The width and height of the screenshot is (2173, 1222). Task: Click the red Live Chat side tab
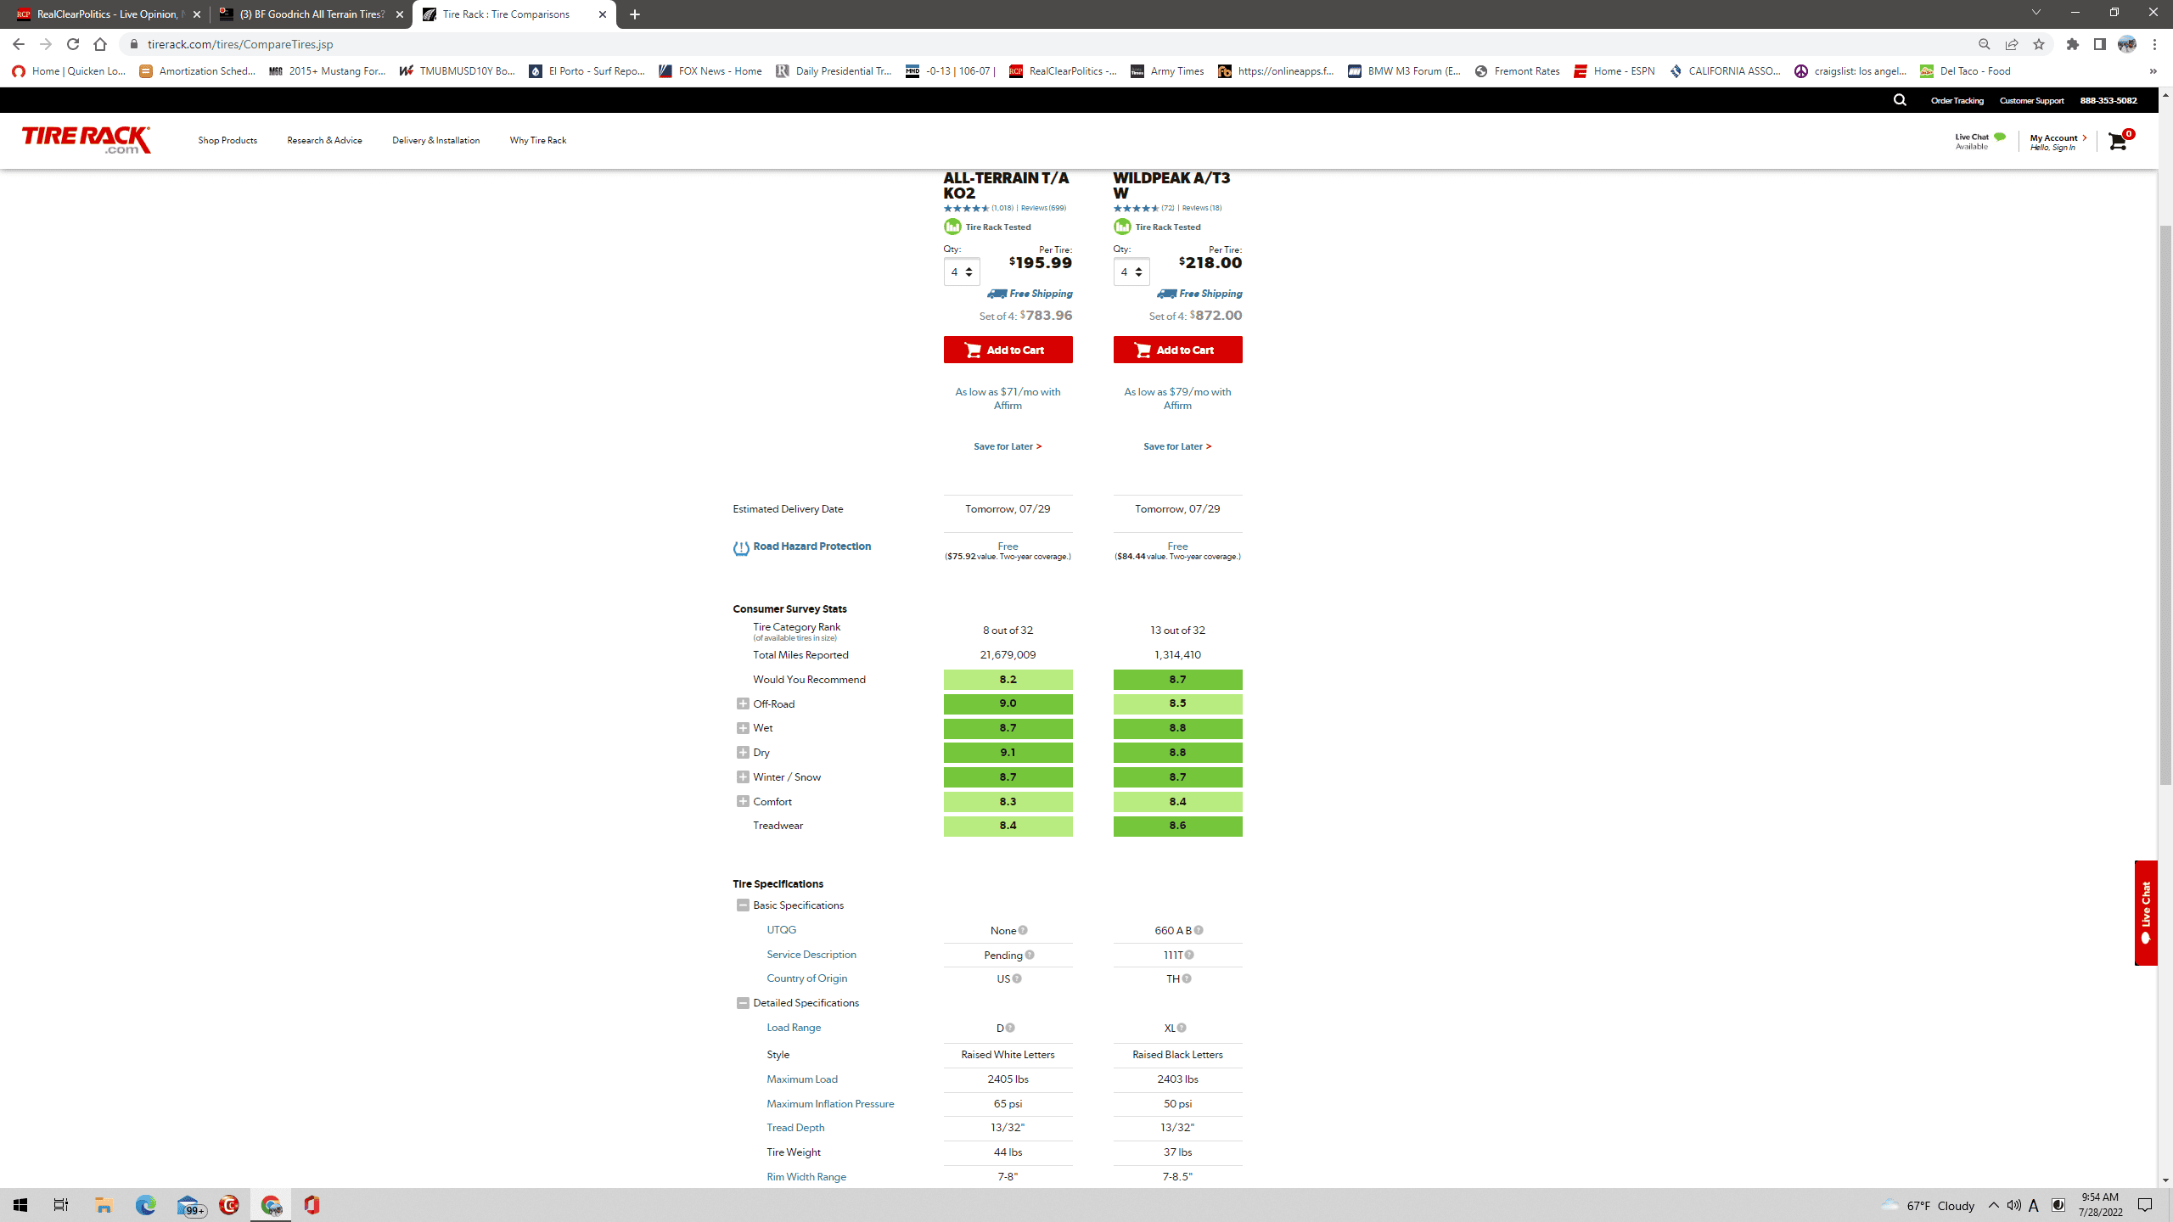click(x=2146, y=912)
